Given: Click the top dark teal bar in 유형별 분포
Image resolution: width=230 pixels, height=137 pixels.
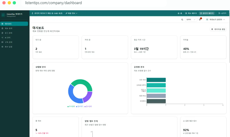Looking at the screenshot, I should [156, 80].
